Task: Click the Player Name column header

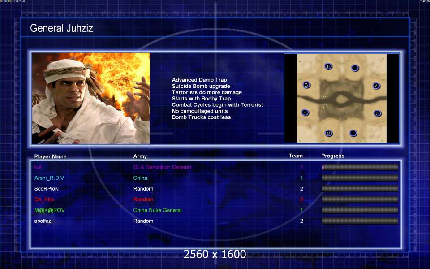Action: [51, 156]
